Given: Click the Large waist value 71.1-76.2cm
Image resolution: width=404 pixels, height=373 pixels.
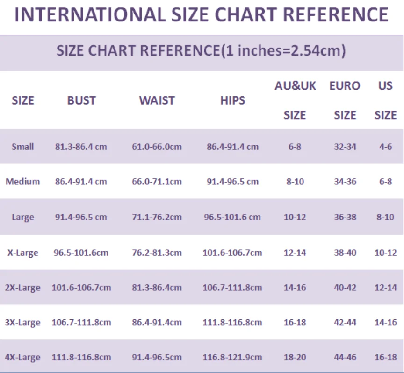Looking at the screenshot, I should (x=157, y=217).
